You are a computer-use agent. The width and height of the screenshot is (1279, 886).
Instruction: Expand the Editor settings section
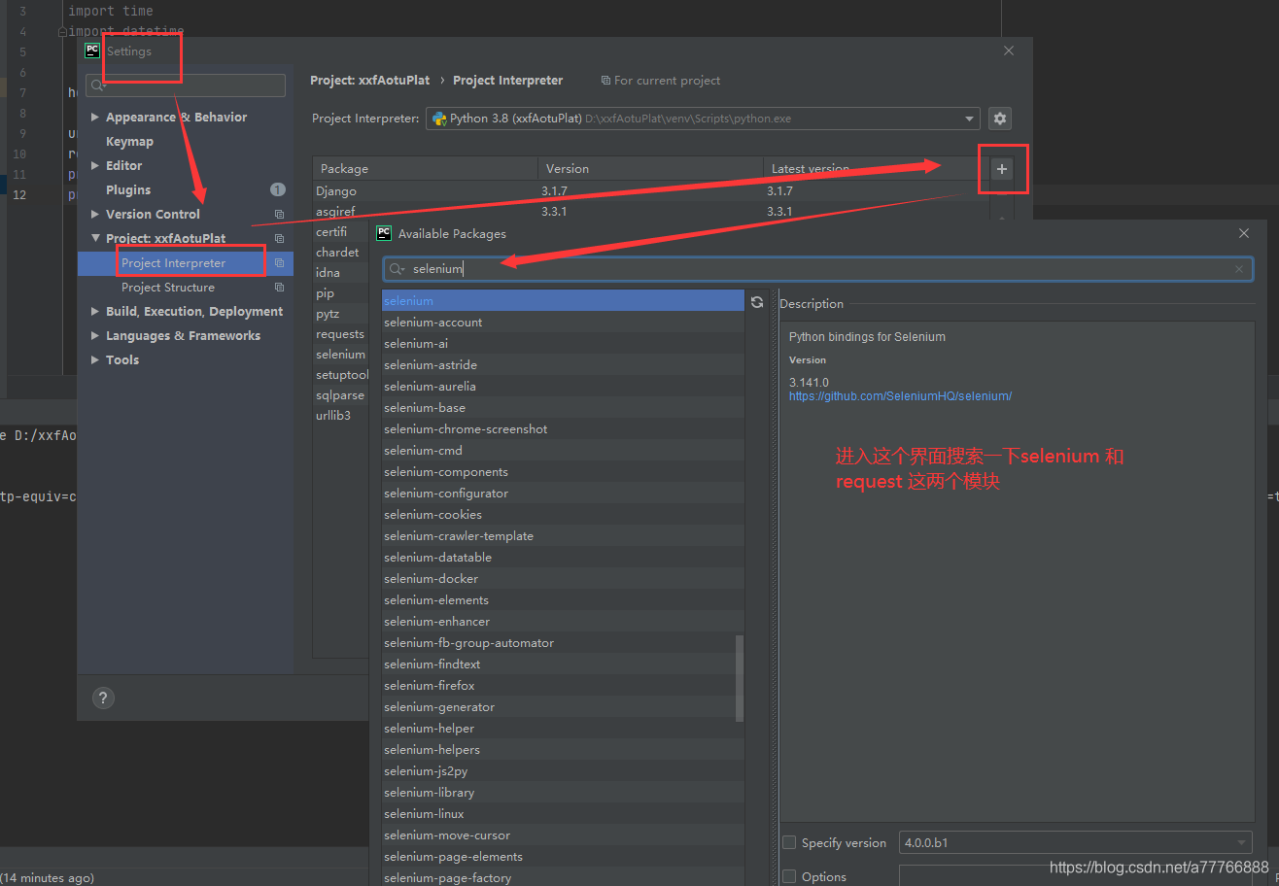[95, 165]
